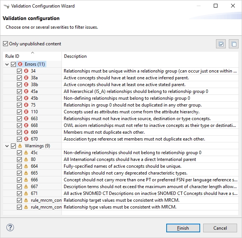Toggle Only unpublished content checkbox
This screenshot has height=238, width=242.
click(5, 44)
